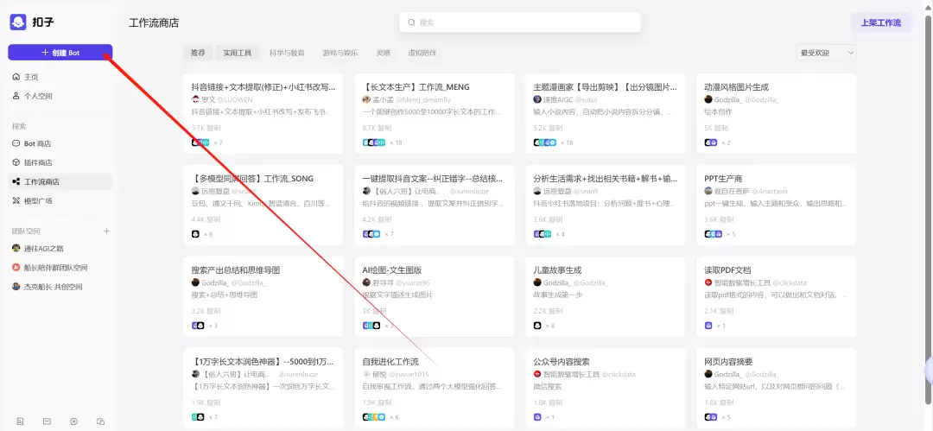Click the magnifier icon in the search box
Screen dimensions: 933x431
(x=411, y=22)
